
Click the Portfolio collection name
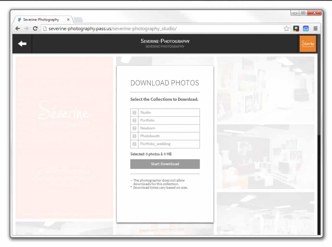coord(148,120)
